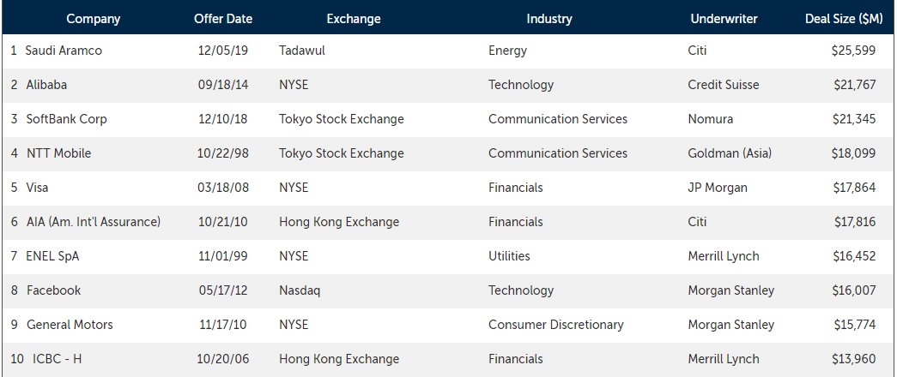Open the NTT Mobile row entry
This screenshot has width=897, height=377.
pos(59,153)
